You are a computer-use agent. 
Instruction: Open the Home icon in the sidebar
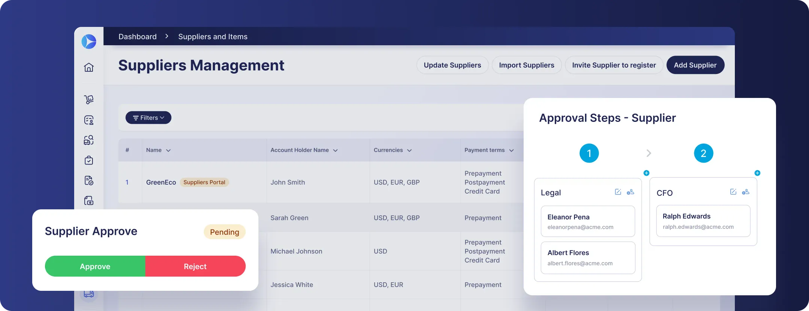(x=89, y=67)
